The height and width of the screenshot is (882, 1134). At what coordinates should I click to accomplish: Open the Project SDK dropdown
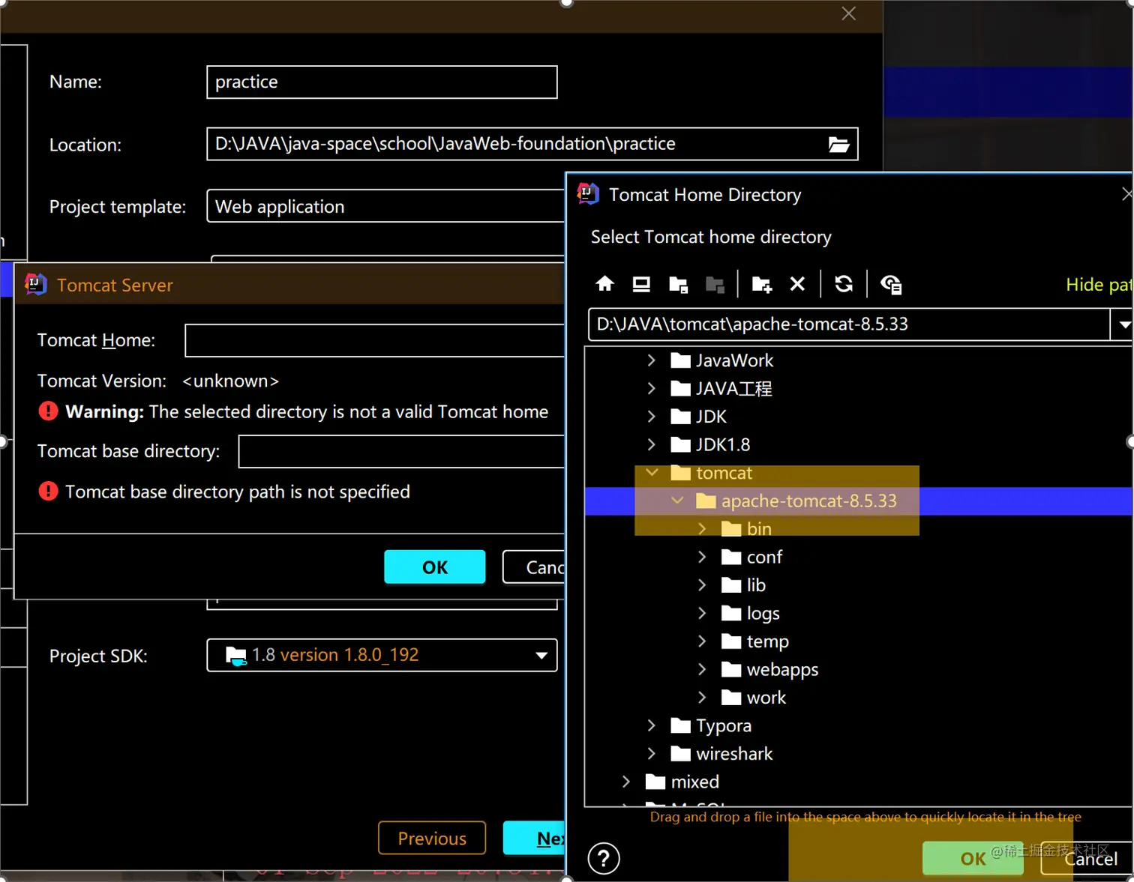click(x=541, y=656)
